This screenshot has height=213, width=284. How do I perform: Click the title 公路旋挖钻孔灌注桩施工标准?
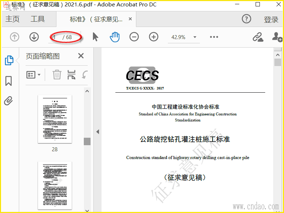point(185,139)
